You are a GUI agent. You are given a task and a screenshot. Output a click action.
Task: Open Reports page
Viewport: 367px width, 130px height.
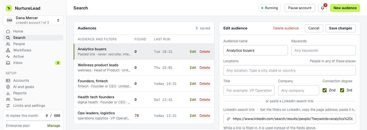click(33, 93)
